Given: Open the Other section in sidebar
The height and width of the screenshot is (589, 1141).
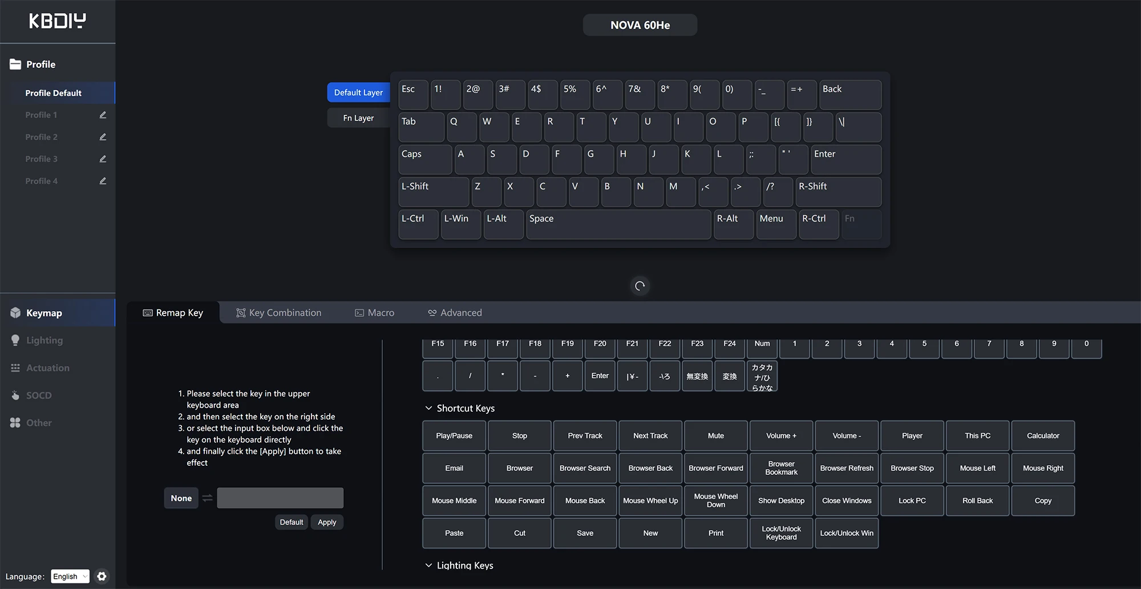Looking at the screenshot, I should 58,423.
